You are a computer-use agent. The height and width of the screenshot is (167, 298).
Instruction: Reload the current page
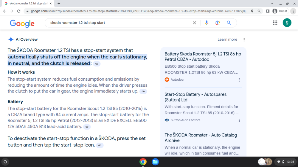click(x=18, y=11)
